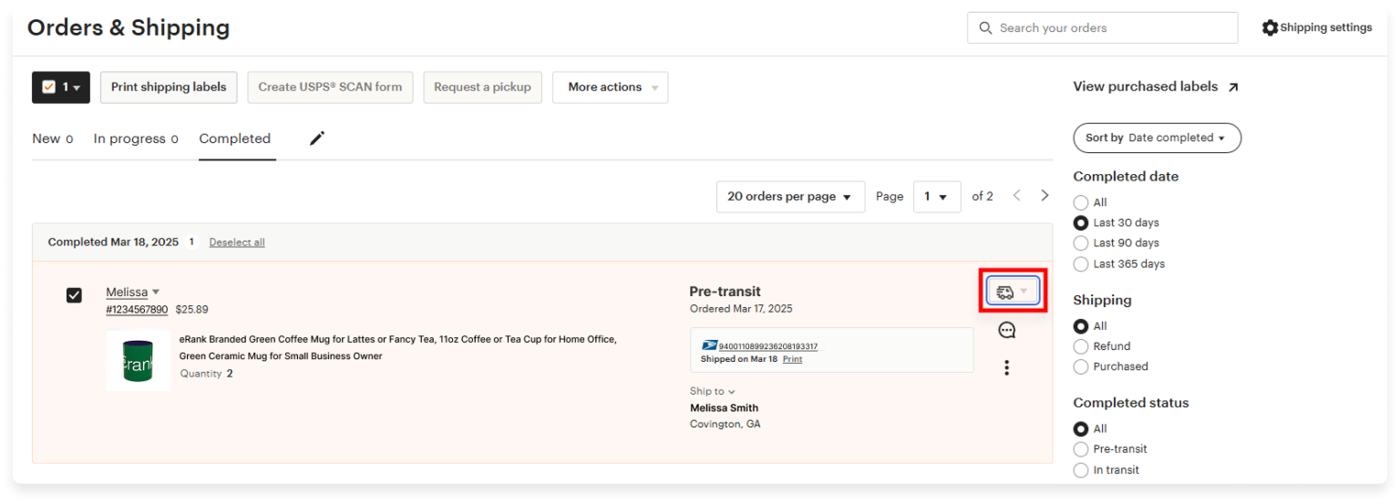Click the Pre-transit status heading
Screen dimensions: 1400x504
click(x=725, y=292)
